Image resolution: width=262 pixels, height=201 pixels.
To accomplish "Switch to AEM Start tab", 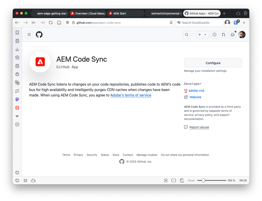I will tap(126, 13).
